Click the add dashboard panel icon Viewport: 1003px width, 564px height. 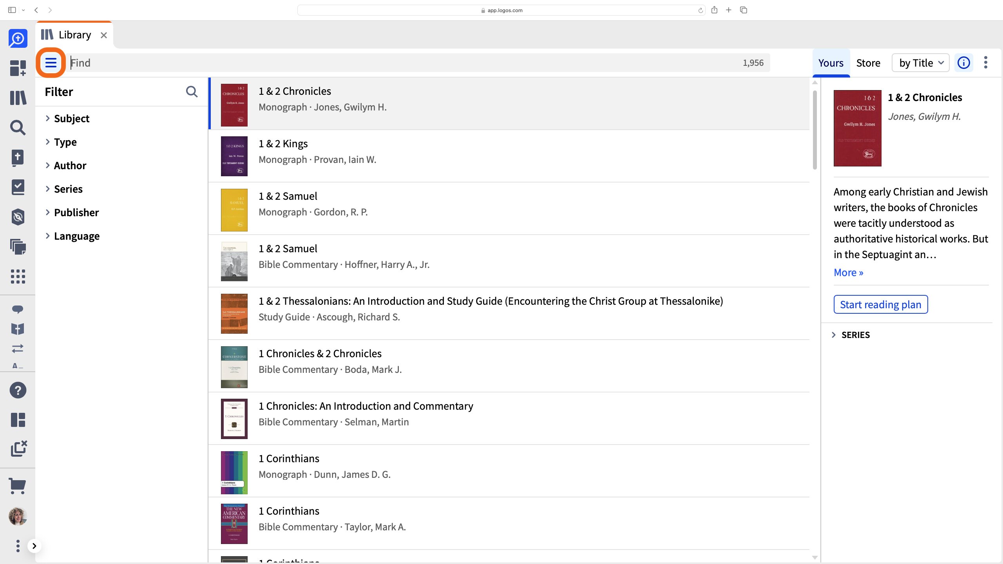18,68
